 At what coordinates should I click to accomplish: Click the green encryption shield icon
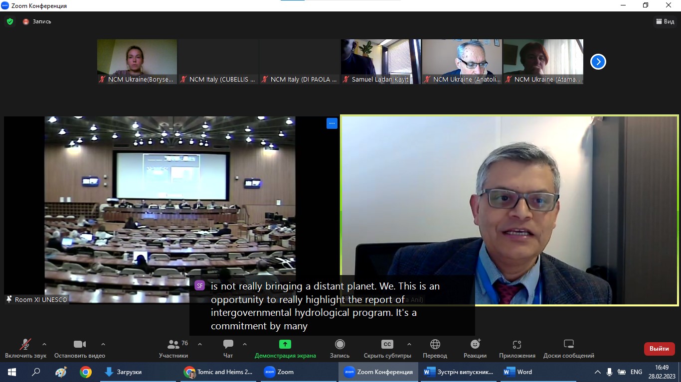(10, 21)
